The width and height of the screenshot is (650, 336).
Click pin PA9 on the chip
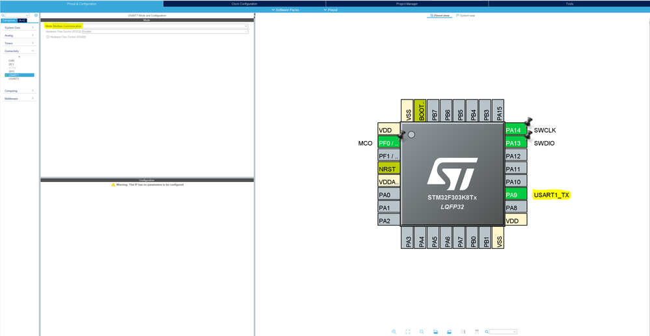pos(516,194)
